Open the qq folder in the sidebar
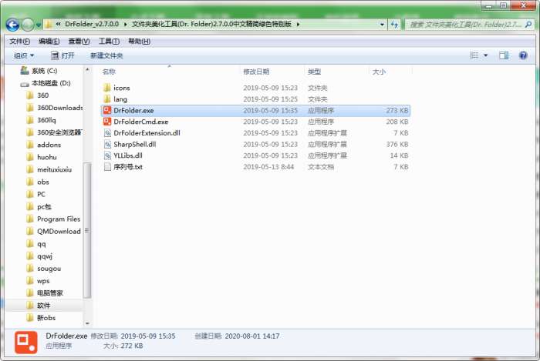This screenshot has height=361, width=540. point(36,244)
